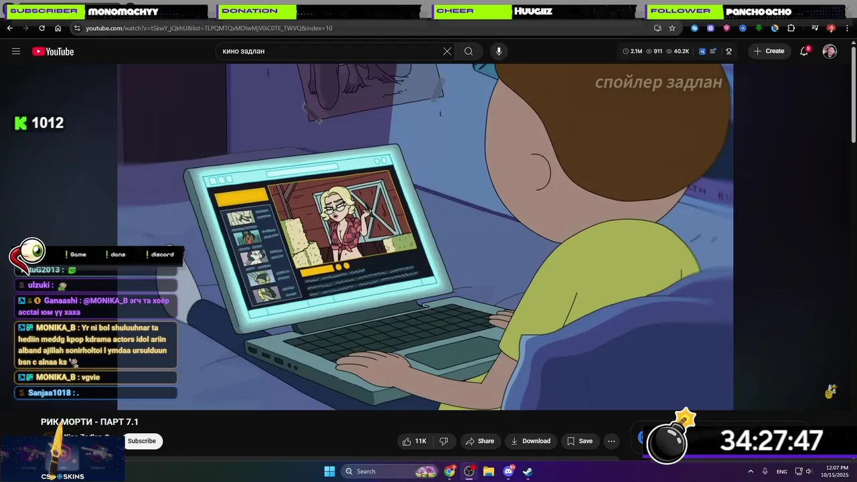This screenshot has width=857, height=482.
Task: Click the vidIQ 40.2K views stat
Action: [x=678, y=52]
